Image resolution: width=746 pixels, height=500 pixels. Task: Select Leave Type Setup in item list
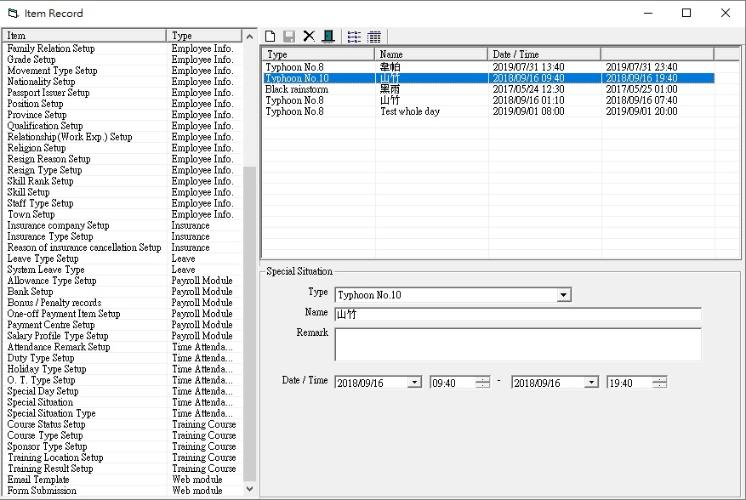(x=43, y=259)
